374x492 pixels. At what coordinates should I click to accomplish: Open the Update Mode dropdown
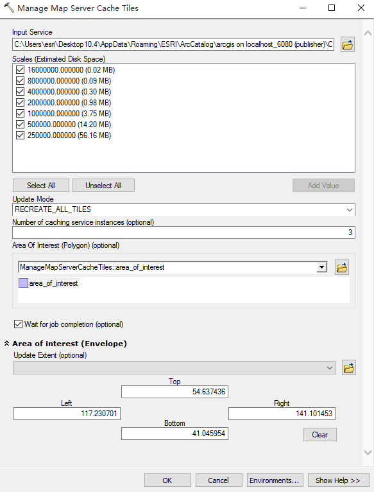coord(349,209)
